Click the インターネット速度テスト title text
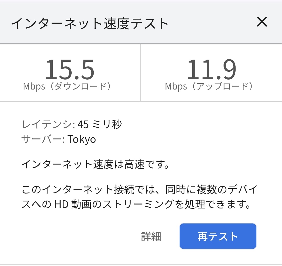Screen dimensions: 282x266 tap(90, 24)
